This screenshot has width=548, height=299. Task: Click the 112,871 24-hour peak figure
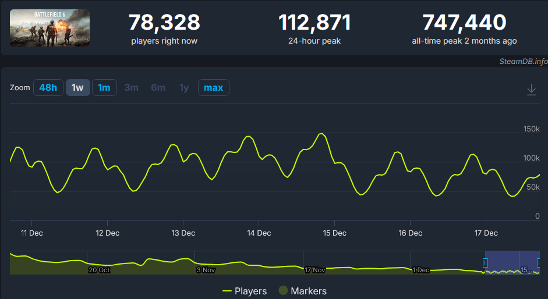coord(314,22)
